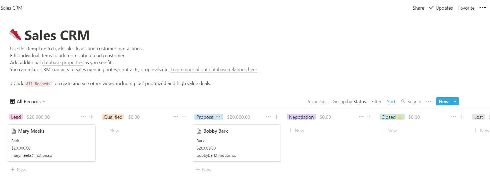Click the page icon on the Mary Meeks card
This screenshot has height=191, width=490.
(14, 131)
